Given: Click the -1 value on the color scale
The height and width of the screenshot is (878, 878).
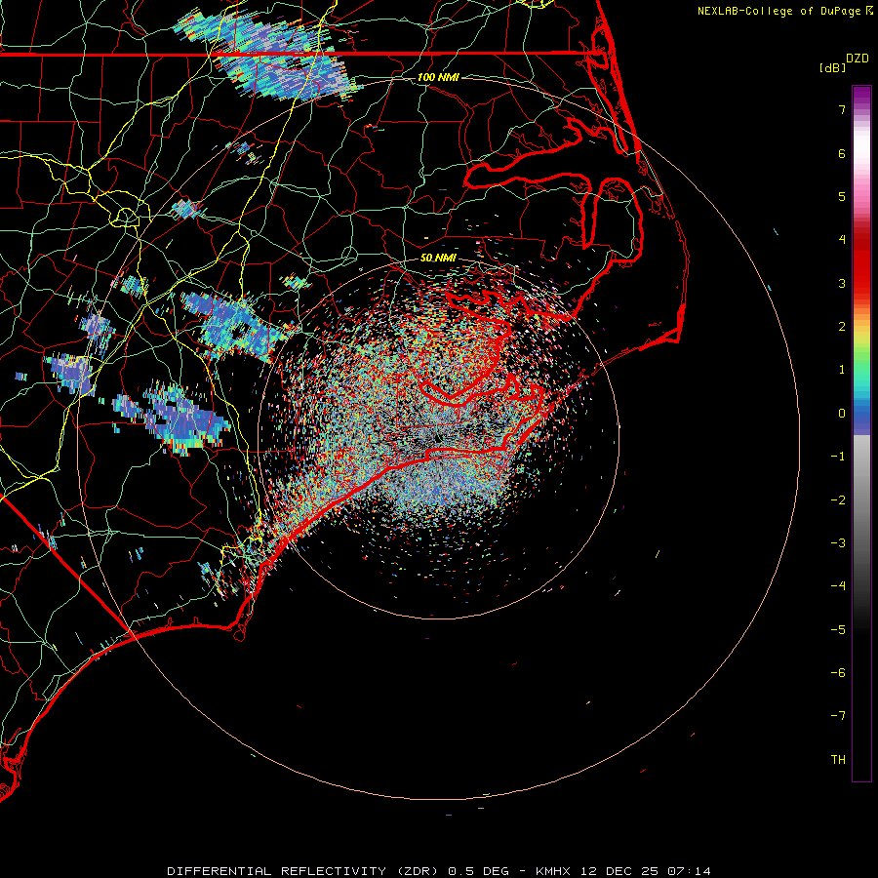Looking at the screenshot, I should point(838,457).
